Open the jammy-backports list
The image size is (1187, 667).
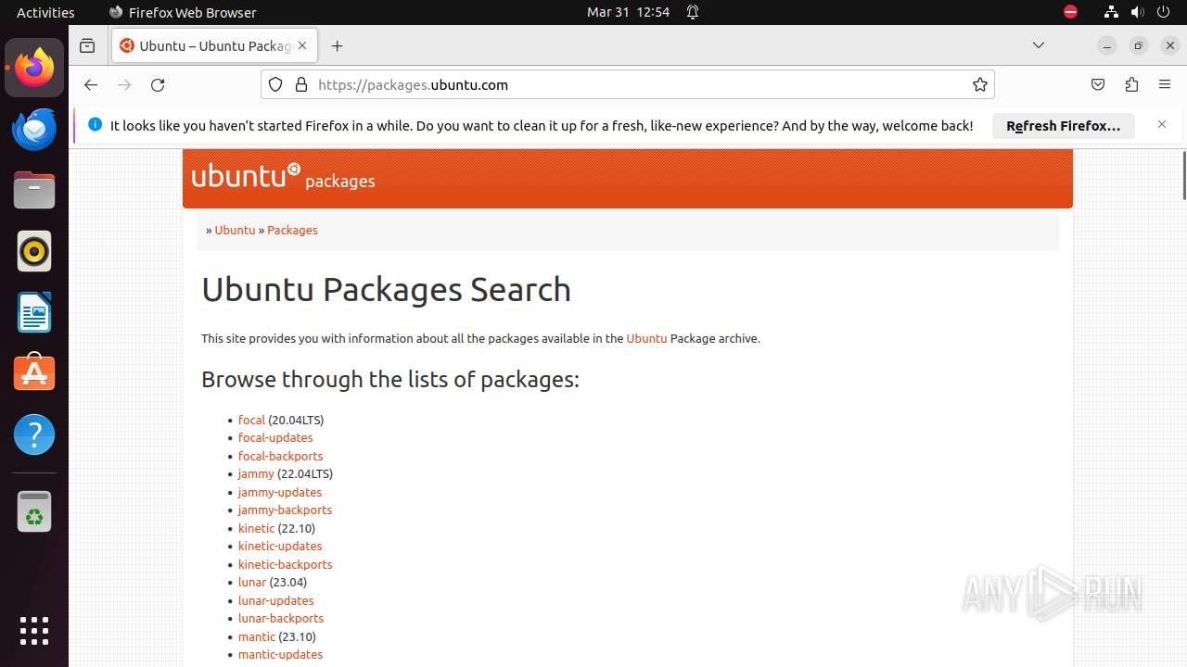(285, 510)
